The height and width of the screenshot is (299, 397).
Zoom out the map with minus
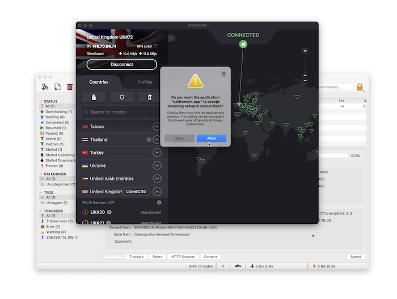pyautogui.click(x=305, y=81)
